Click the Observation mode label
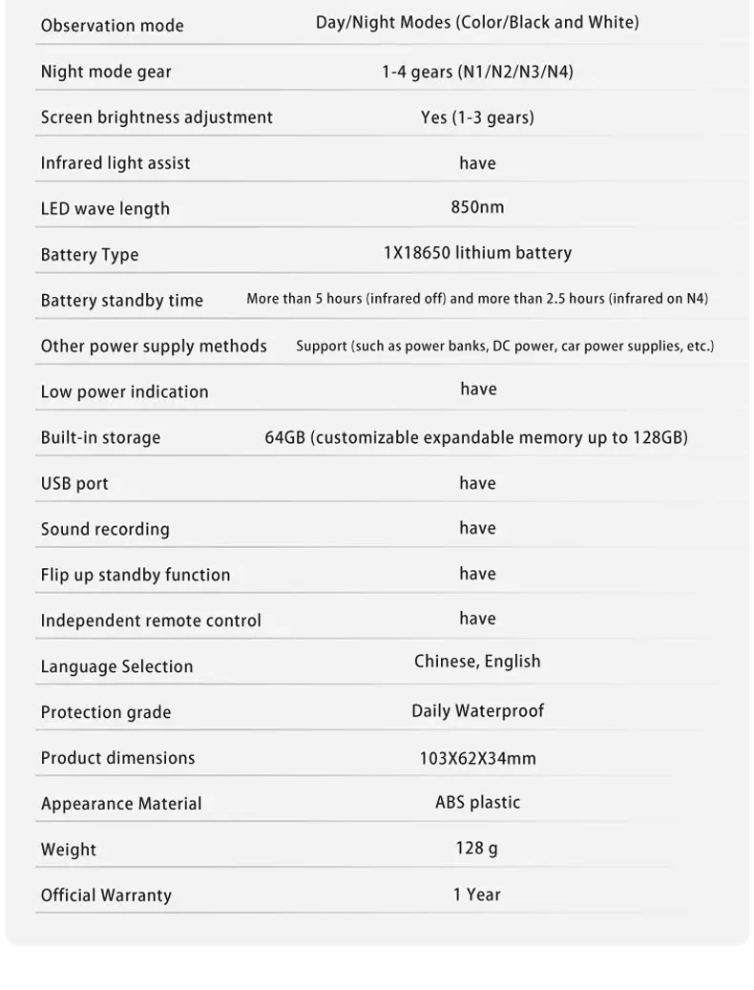Screen dimensions: 754x990 point(113,26)
